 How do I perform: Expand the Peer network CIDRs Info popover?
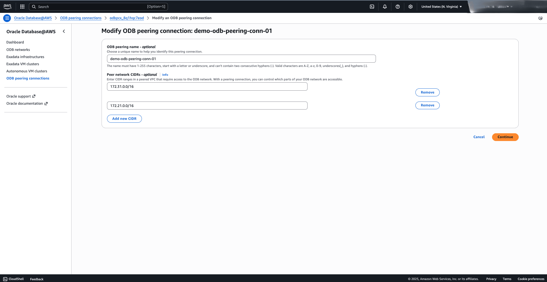pos(165,75)
